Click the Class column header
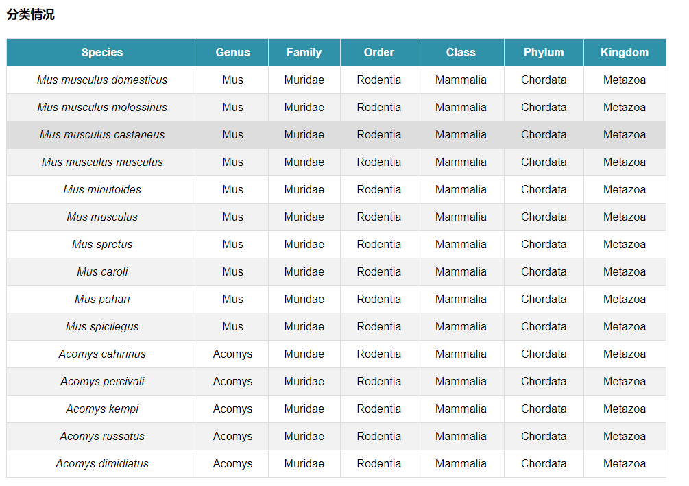 click(x=461, y=52)
